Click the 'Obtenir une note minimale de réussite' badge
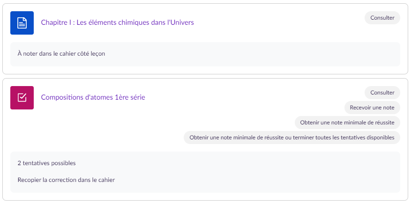Image resolution: width=411 pixels, height=203 pixels. (x=347, y=123)
